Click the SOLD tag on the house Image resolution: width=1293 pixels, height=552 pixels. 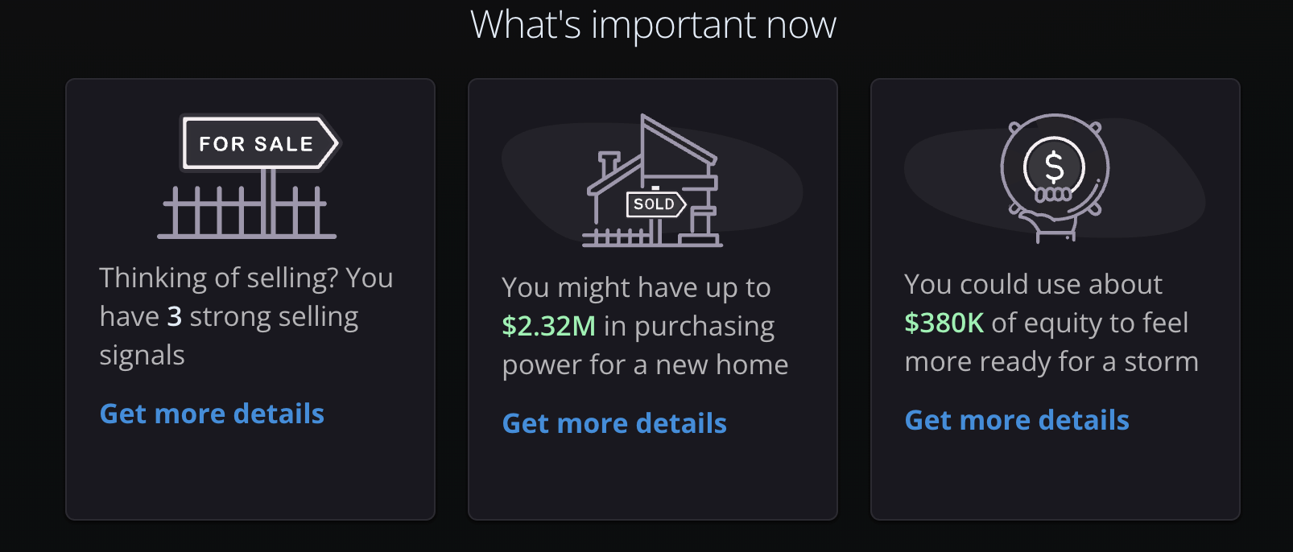tap(655, 204)
